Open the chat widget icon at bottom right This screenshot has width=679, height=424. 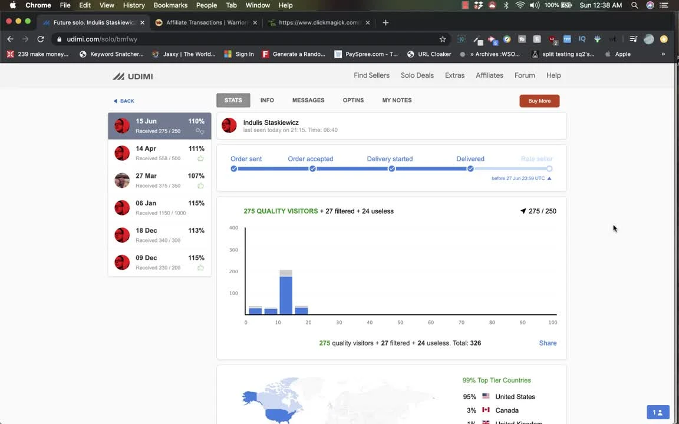click(x=658, y=412)
